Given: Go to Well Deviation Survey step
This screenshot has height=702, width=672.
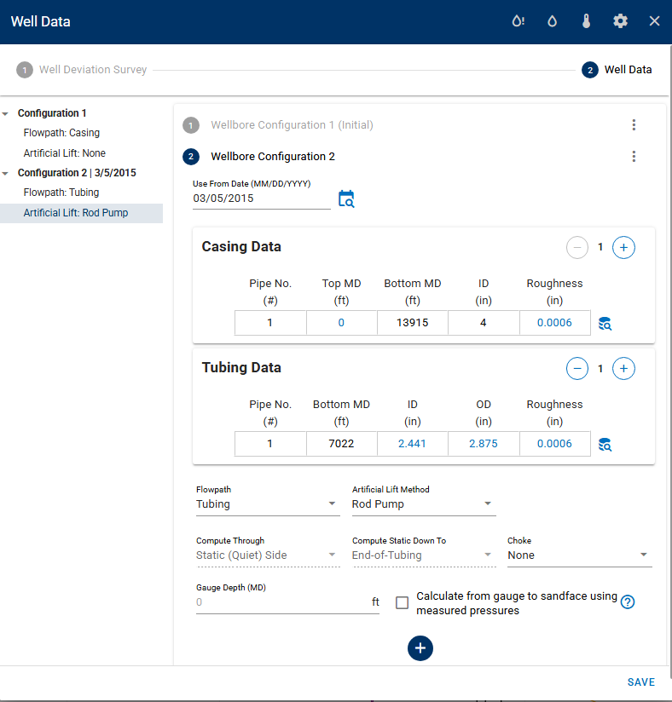Looking at the screenshot, I should (92, 70).
